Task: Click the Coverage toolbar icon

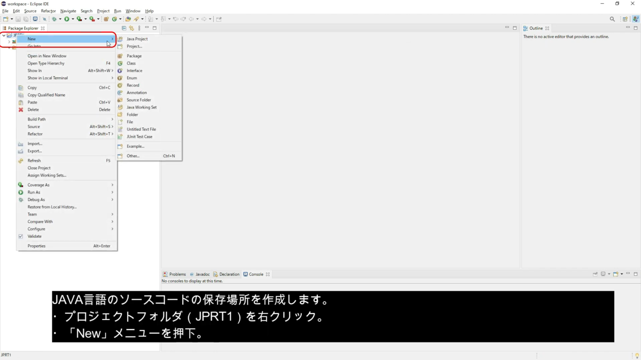Action: [79, 19]
